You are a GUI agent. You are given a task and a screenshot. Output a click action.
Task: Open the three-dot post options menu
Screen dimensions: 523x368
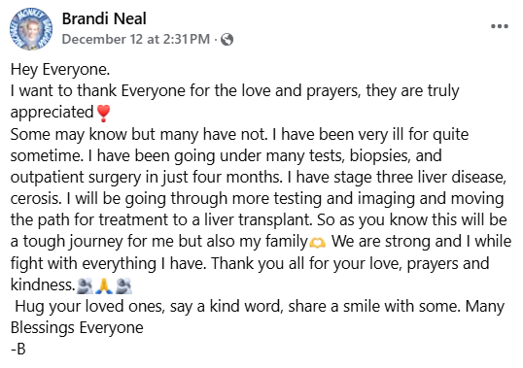[500, 26]
